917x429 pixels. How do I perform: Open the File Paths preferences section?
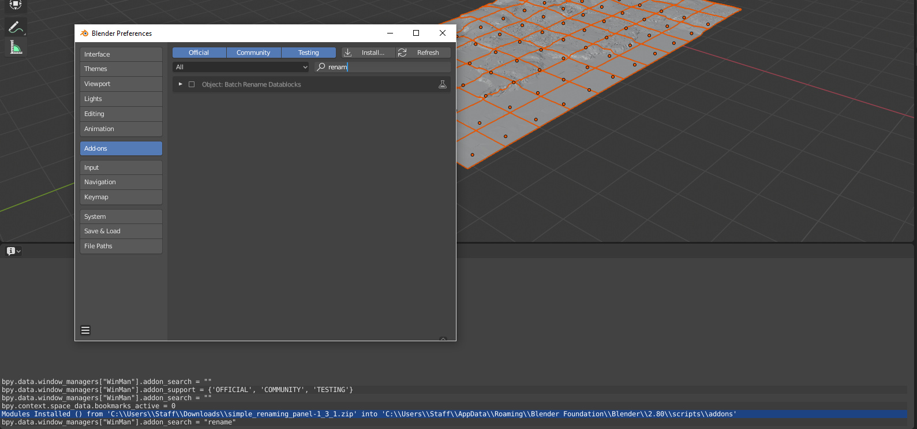[121, 246]
